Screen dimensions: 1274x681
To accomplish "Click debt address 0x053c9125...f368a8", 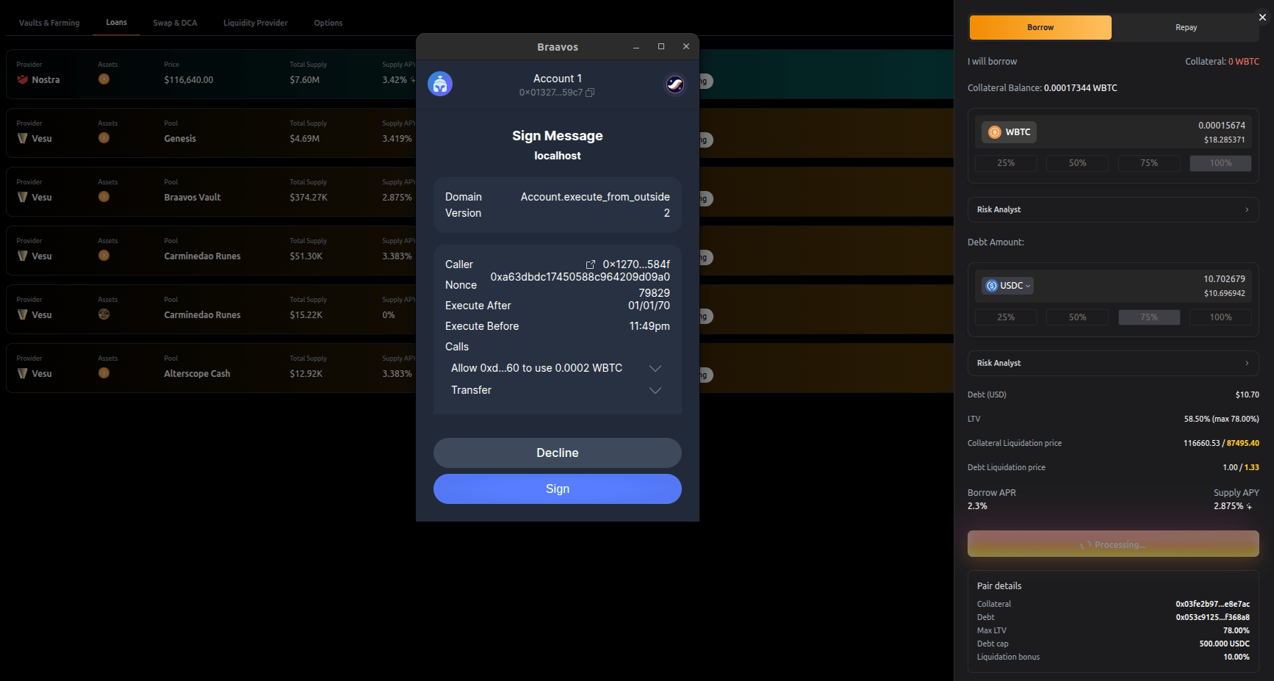I will click(x=1212, y=617).
